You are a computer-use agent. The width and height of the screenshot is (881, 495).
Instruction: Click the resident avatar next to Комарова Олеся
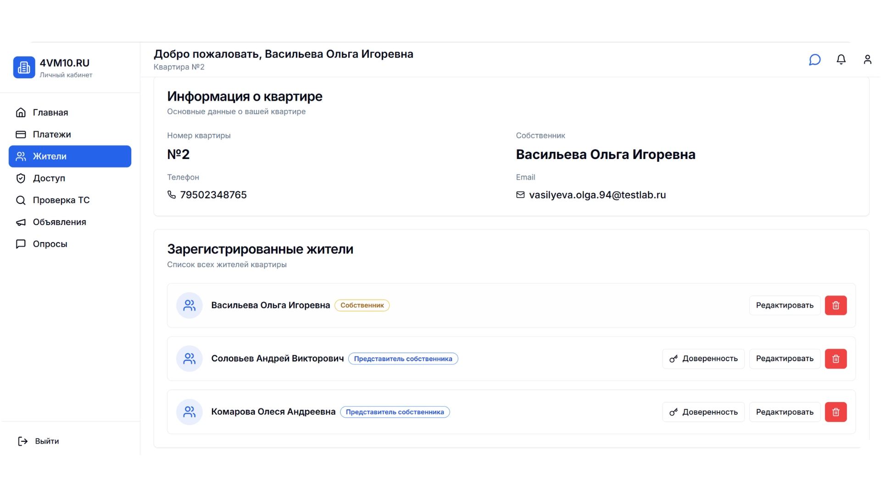tap(189, 412)
